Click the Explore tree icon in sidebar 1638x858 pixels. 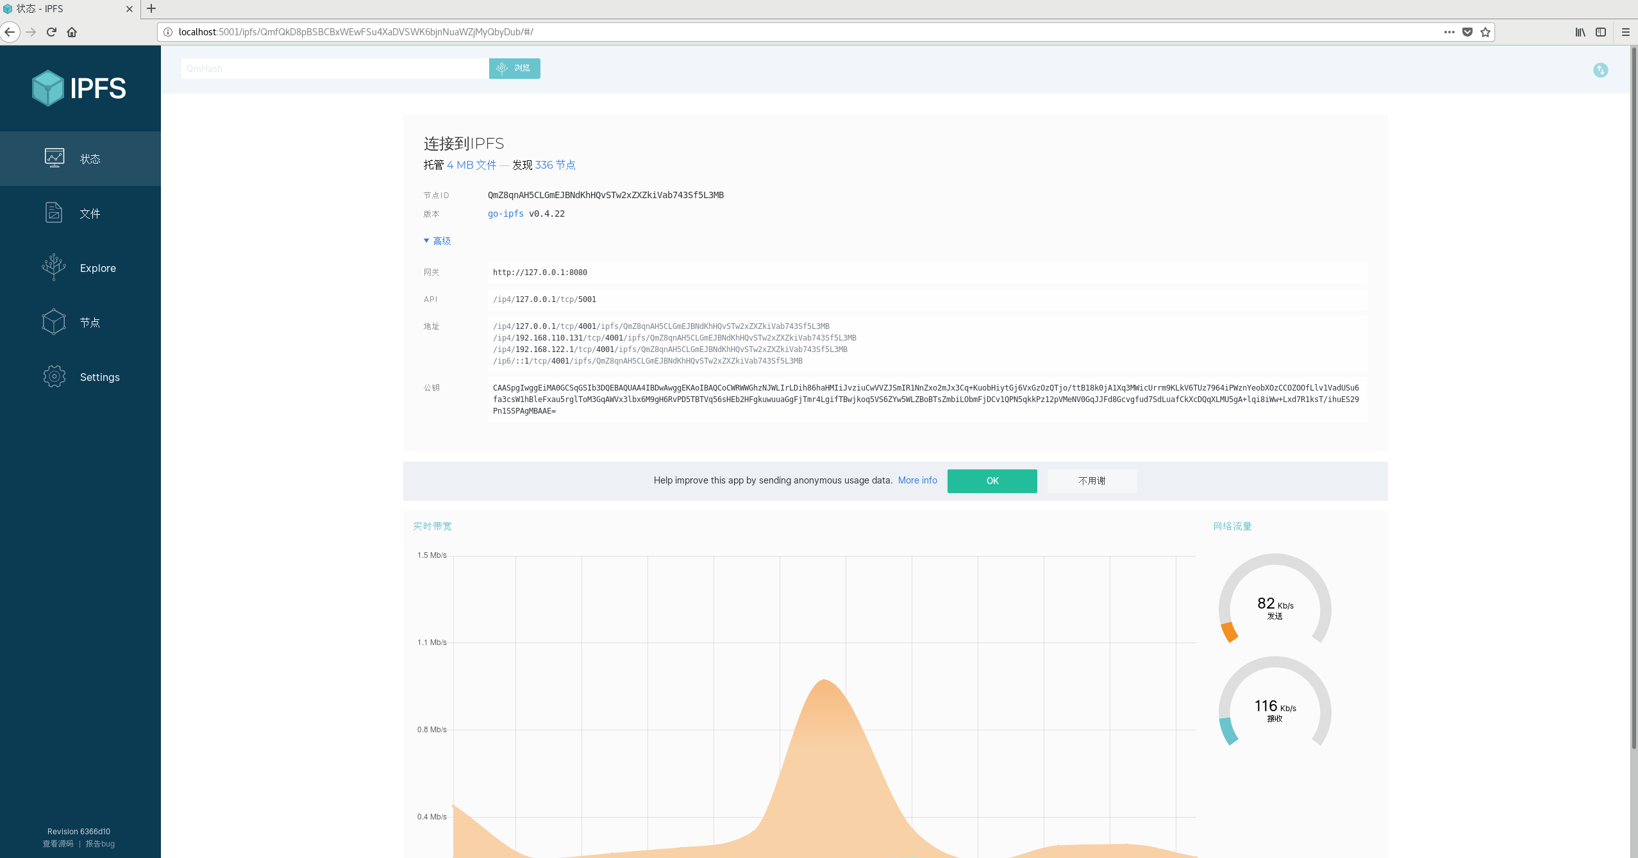pos(54,267)
